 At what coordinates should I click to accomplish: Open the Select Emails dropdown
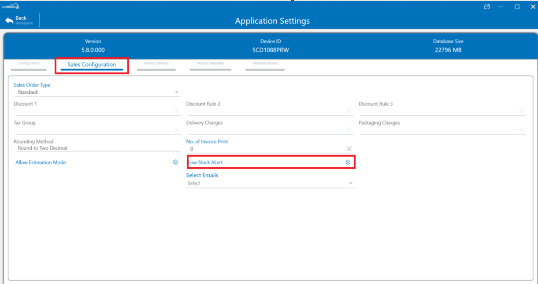pos(351,184)
